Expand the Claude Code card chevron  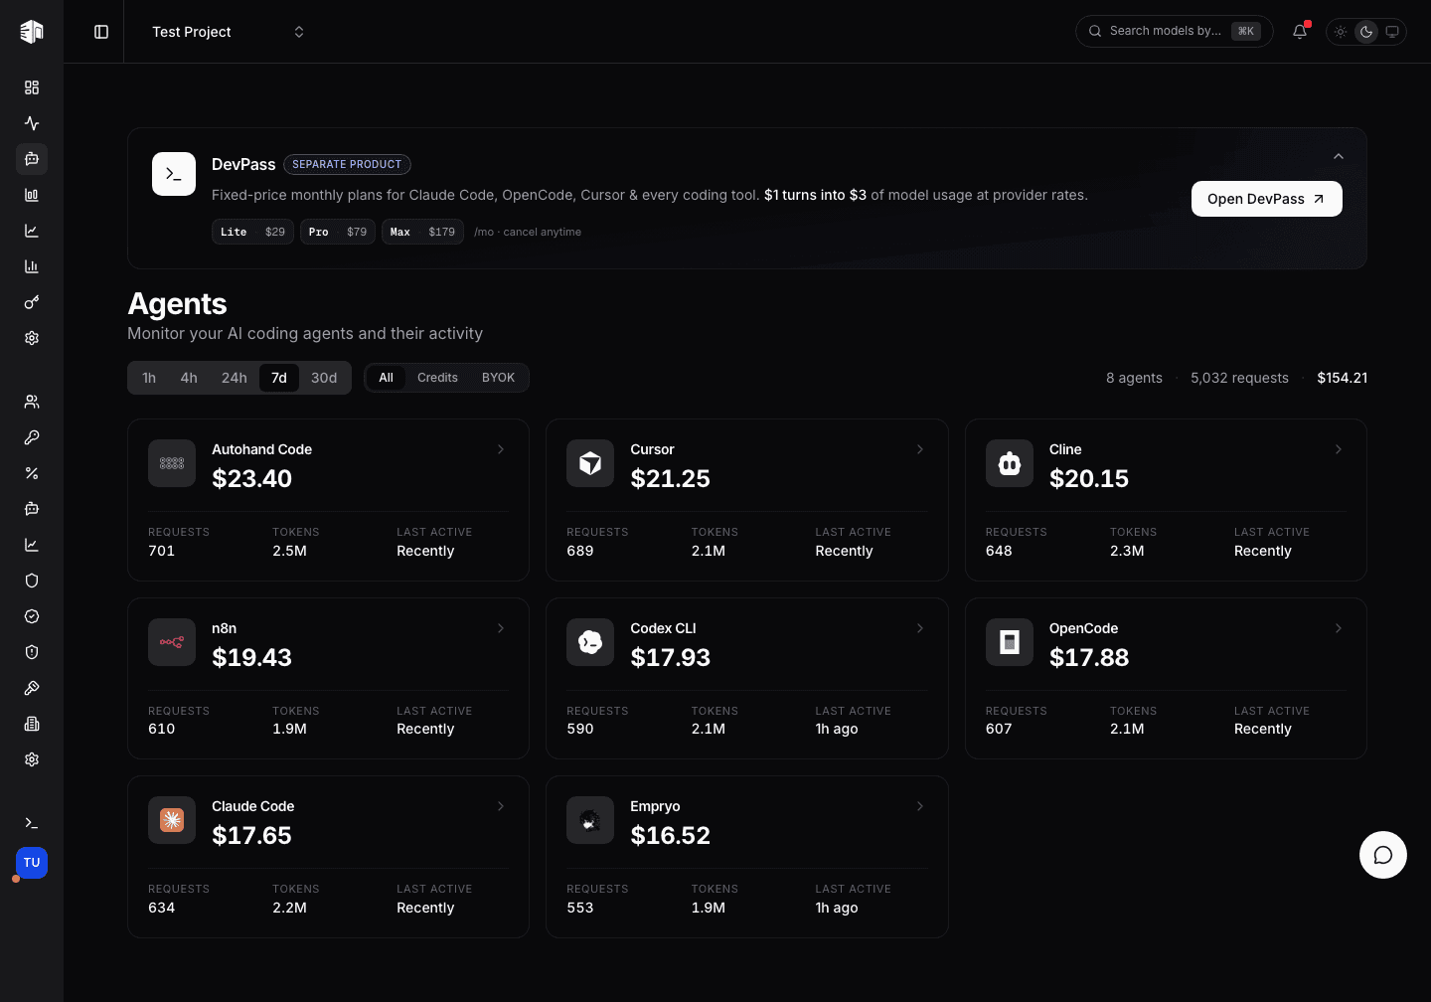[501, 806]
